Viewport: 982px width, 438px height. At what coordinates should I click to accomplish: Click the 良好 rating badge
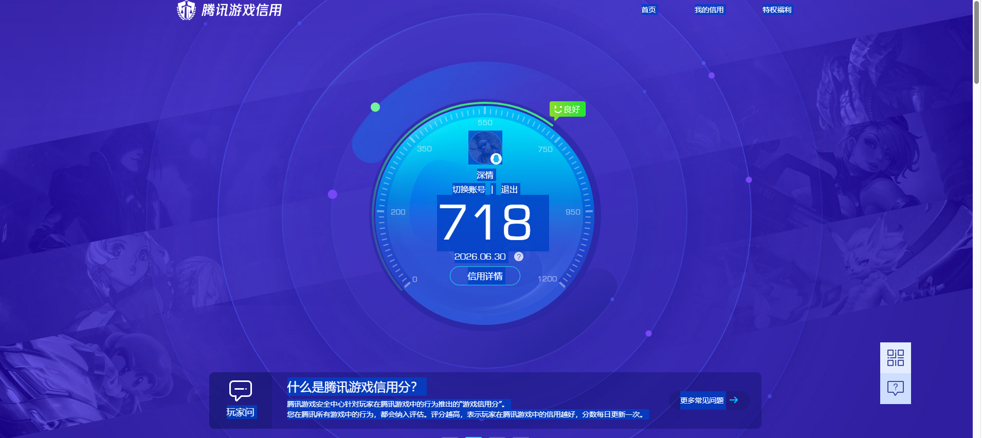pyautogui.click(x=568, y=109)
